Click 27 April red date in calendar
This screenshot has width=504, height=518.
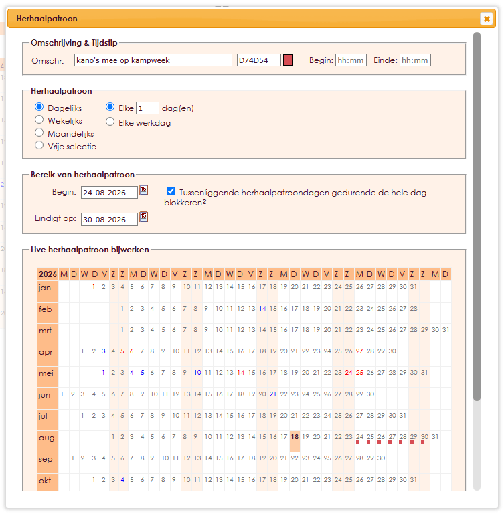coord(359,351)
